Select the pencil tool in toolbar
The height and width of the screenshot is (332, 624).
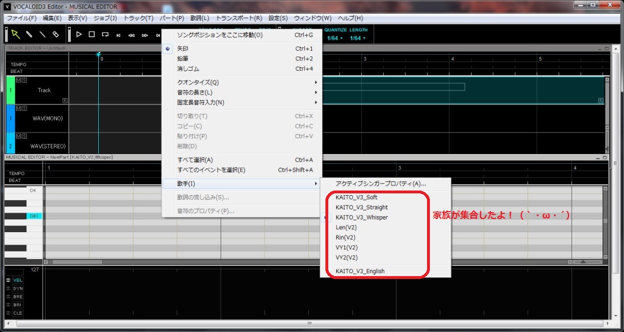point(29,34)
